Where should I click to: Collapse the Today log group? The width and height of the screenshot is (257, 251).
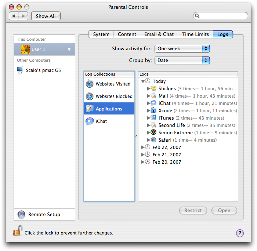point(143,81)
